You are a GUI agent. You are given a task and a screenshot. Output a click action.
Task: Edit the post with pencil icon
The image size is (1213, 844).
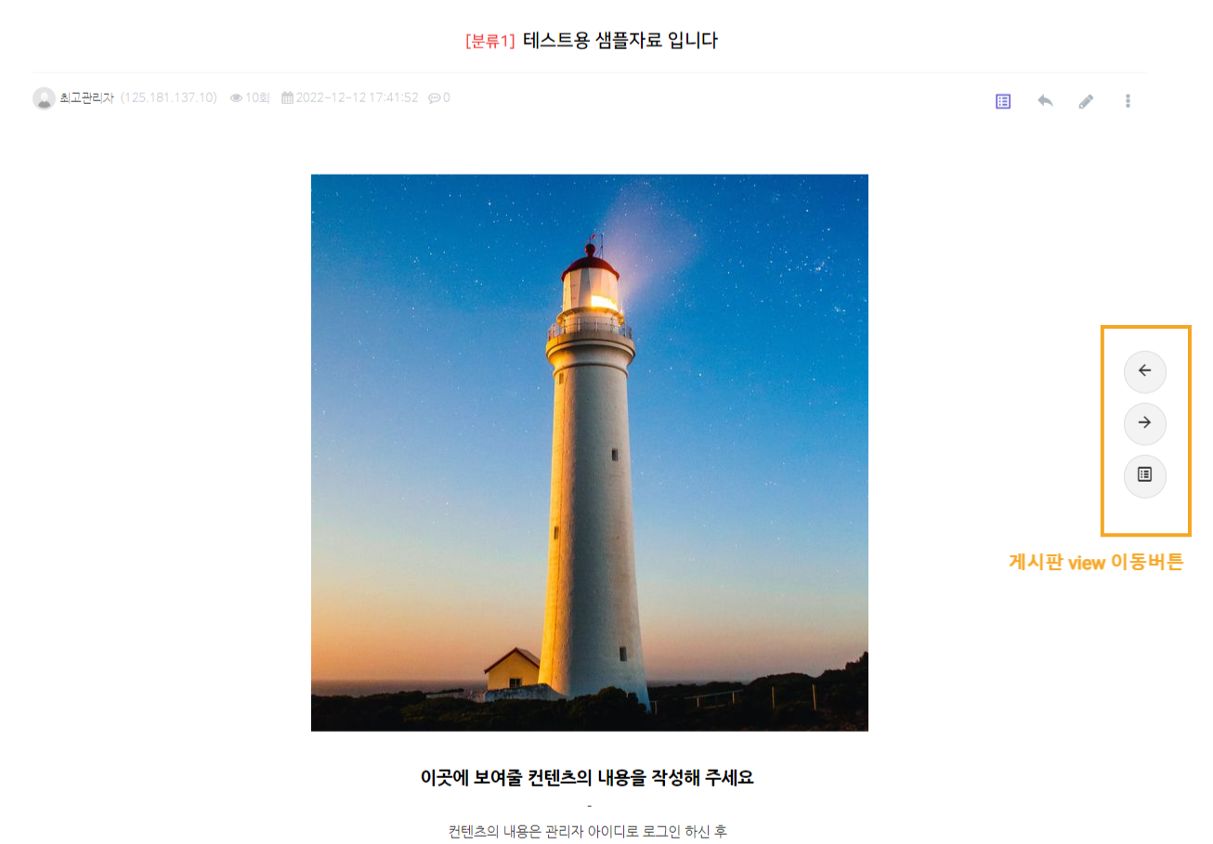click(1086, 101)
